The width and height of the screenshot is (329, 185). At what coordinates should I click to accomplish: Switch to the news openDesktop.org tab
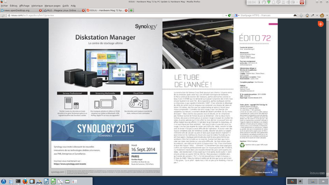(21, 10)
